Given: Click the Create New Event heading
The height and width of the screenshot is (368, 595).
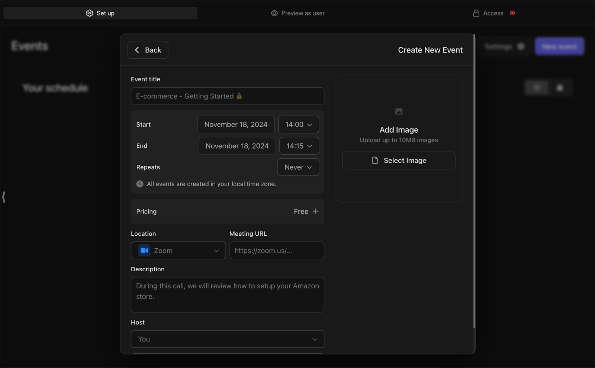Looking at the screenshot, I should point(430,50).
